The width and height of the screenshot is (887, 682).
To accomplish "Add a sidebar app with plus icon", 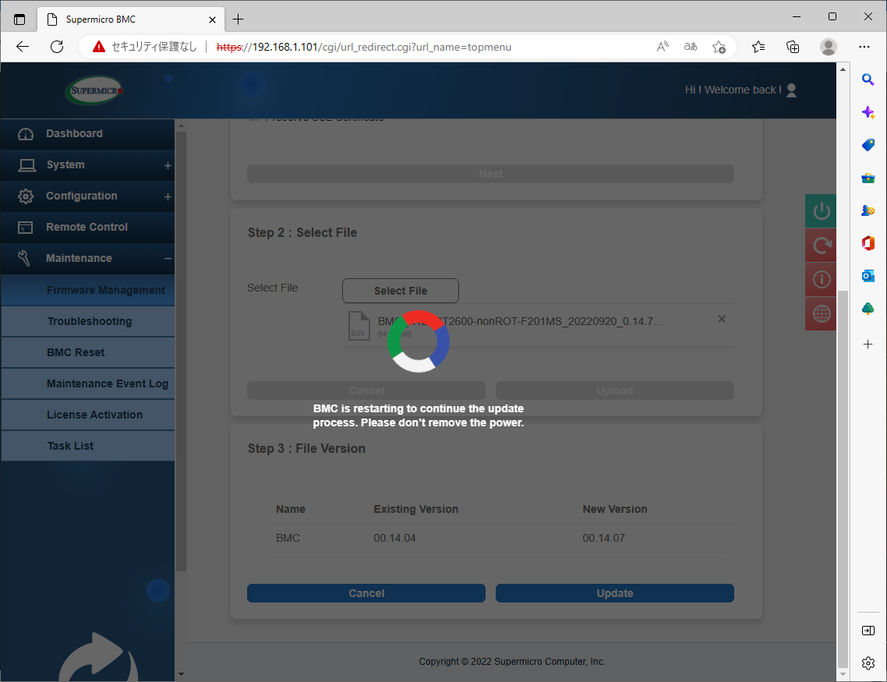I will pos(868,345).
